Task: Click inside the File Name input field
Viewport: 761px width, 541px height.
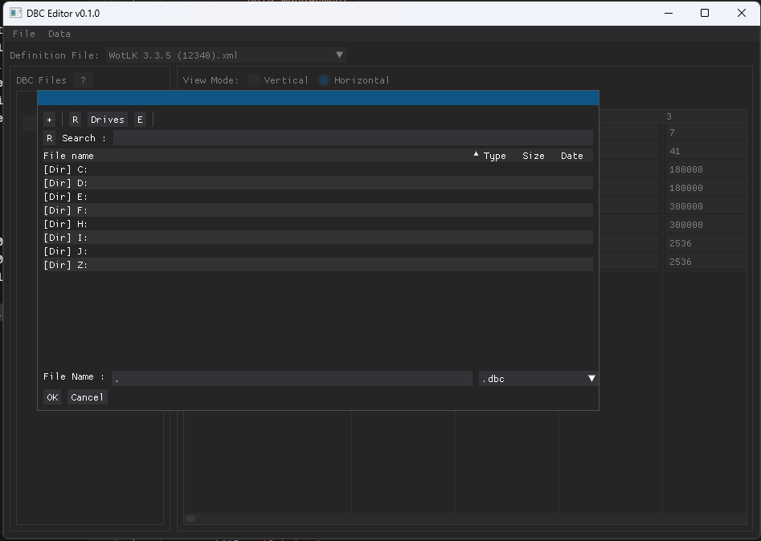Action: (289, 377)
